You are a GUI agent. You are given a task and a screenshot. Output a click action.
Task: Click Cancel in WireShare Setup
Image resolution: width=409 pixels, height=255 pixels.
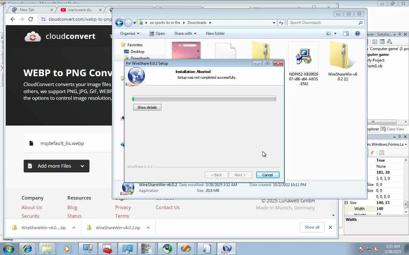(268, 175)
